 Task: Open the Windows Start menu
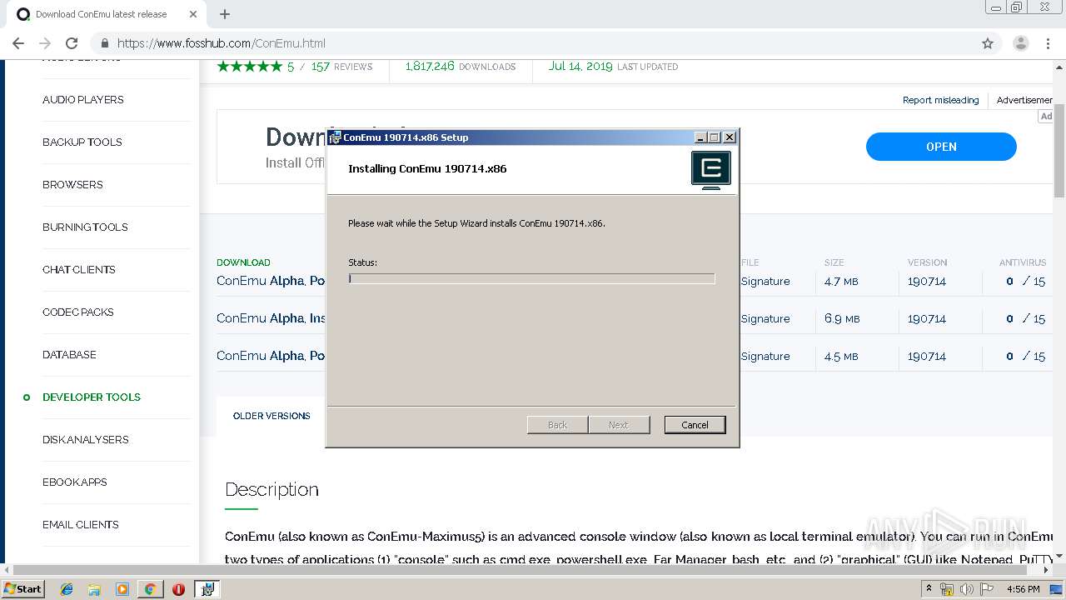(23, 589)
